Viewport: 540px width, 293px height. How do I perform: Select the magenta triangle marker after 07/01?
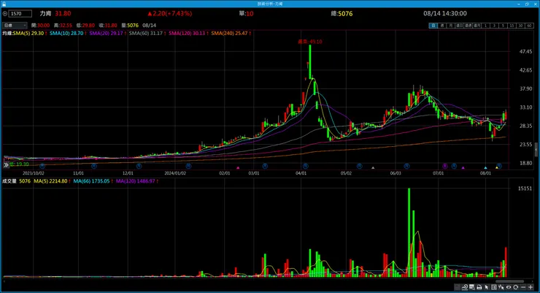tap(463, 168)
